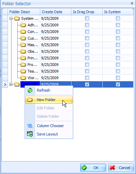Click the Prin... folder icon
This screenshot has height=174, width=136.
[23, 58]
